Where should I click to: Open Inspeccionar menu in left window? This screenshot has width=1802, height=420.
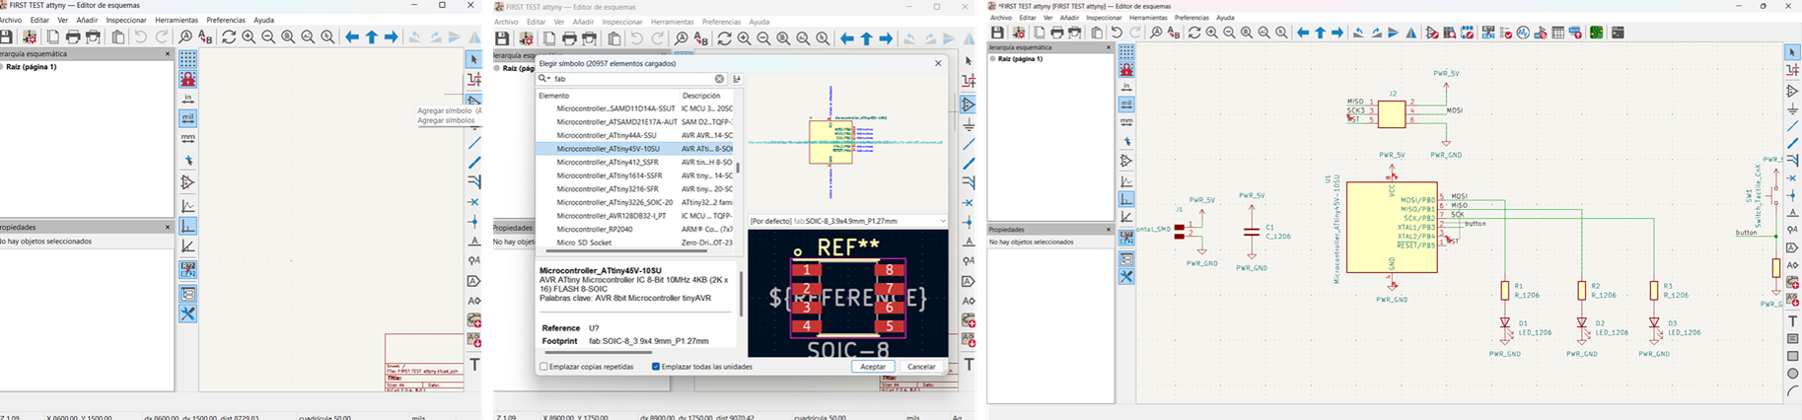pyautogui.click(x=126, y=20)
